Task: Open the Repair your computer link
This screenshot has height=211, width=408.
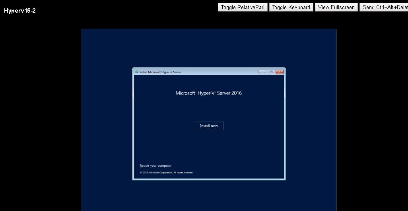Action: click(155, 166)
